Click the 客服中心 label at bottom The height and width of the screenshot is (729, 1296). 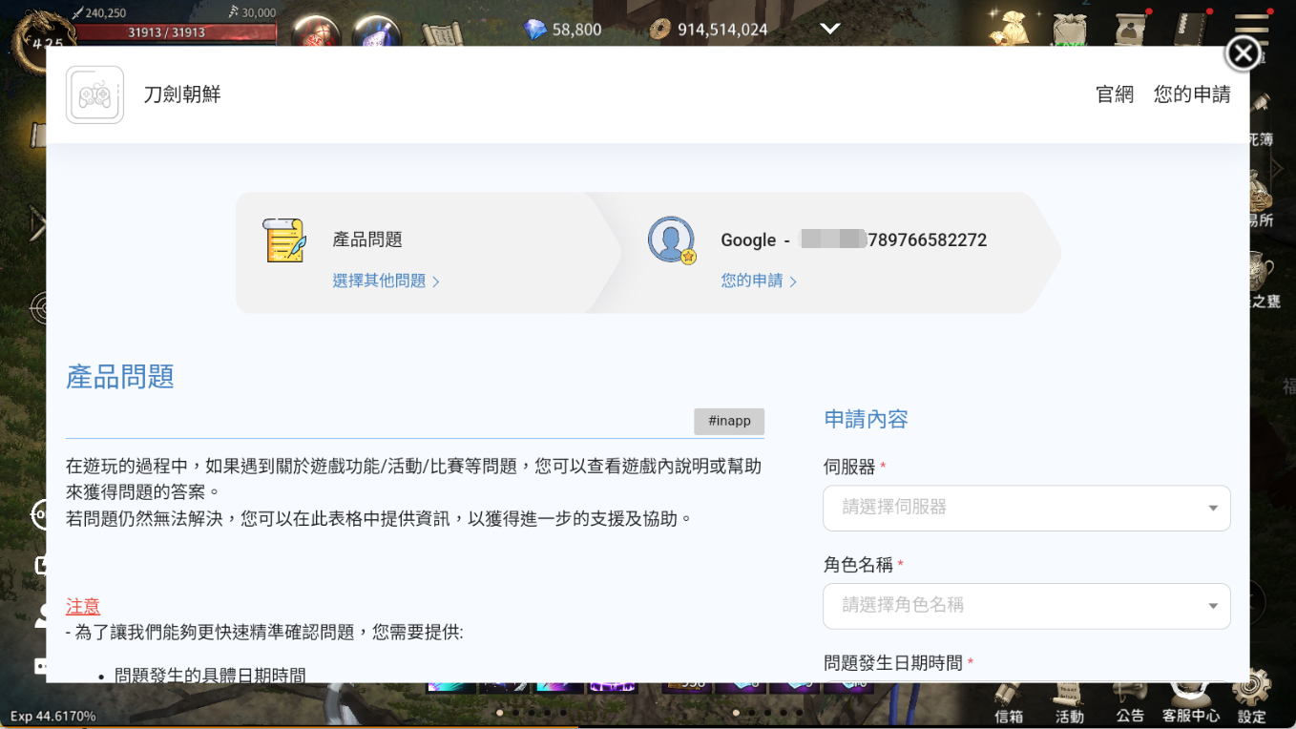1190,716
